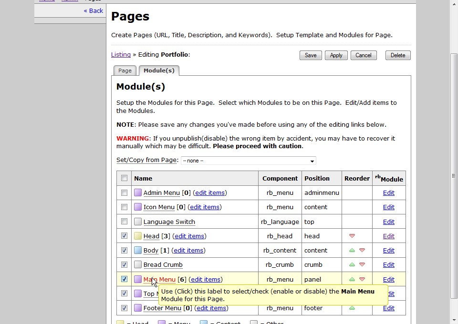Move Footer Menu module up arrow
The height and width of the screenshot is (324, 458).
(352, 308)
